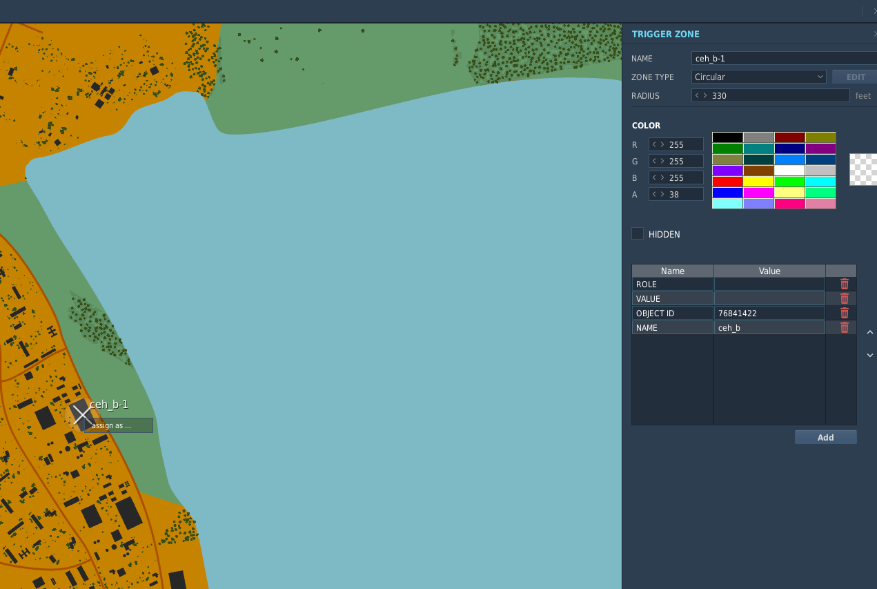Edit the trigger zone NAME field
877x589 pixels.
[784, 59]
